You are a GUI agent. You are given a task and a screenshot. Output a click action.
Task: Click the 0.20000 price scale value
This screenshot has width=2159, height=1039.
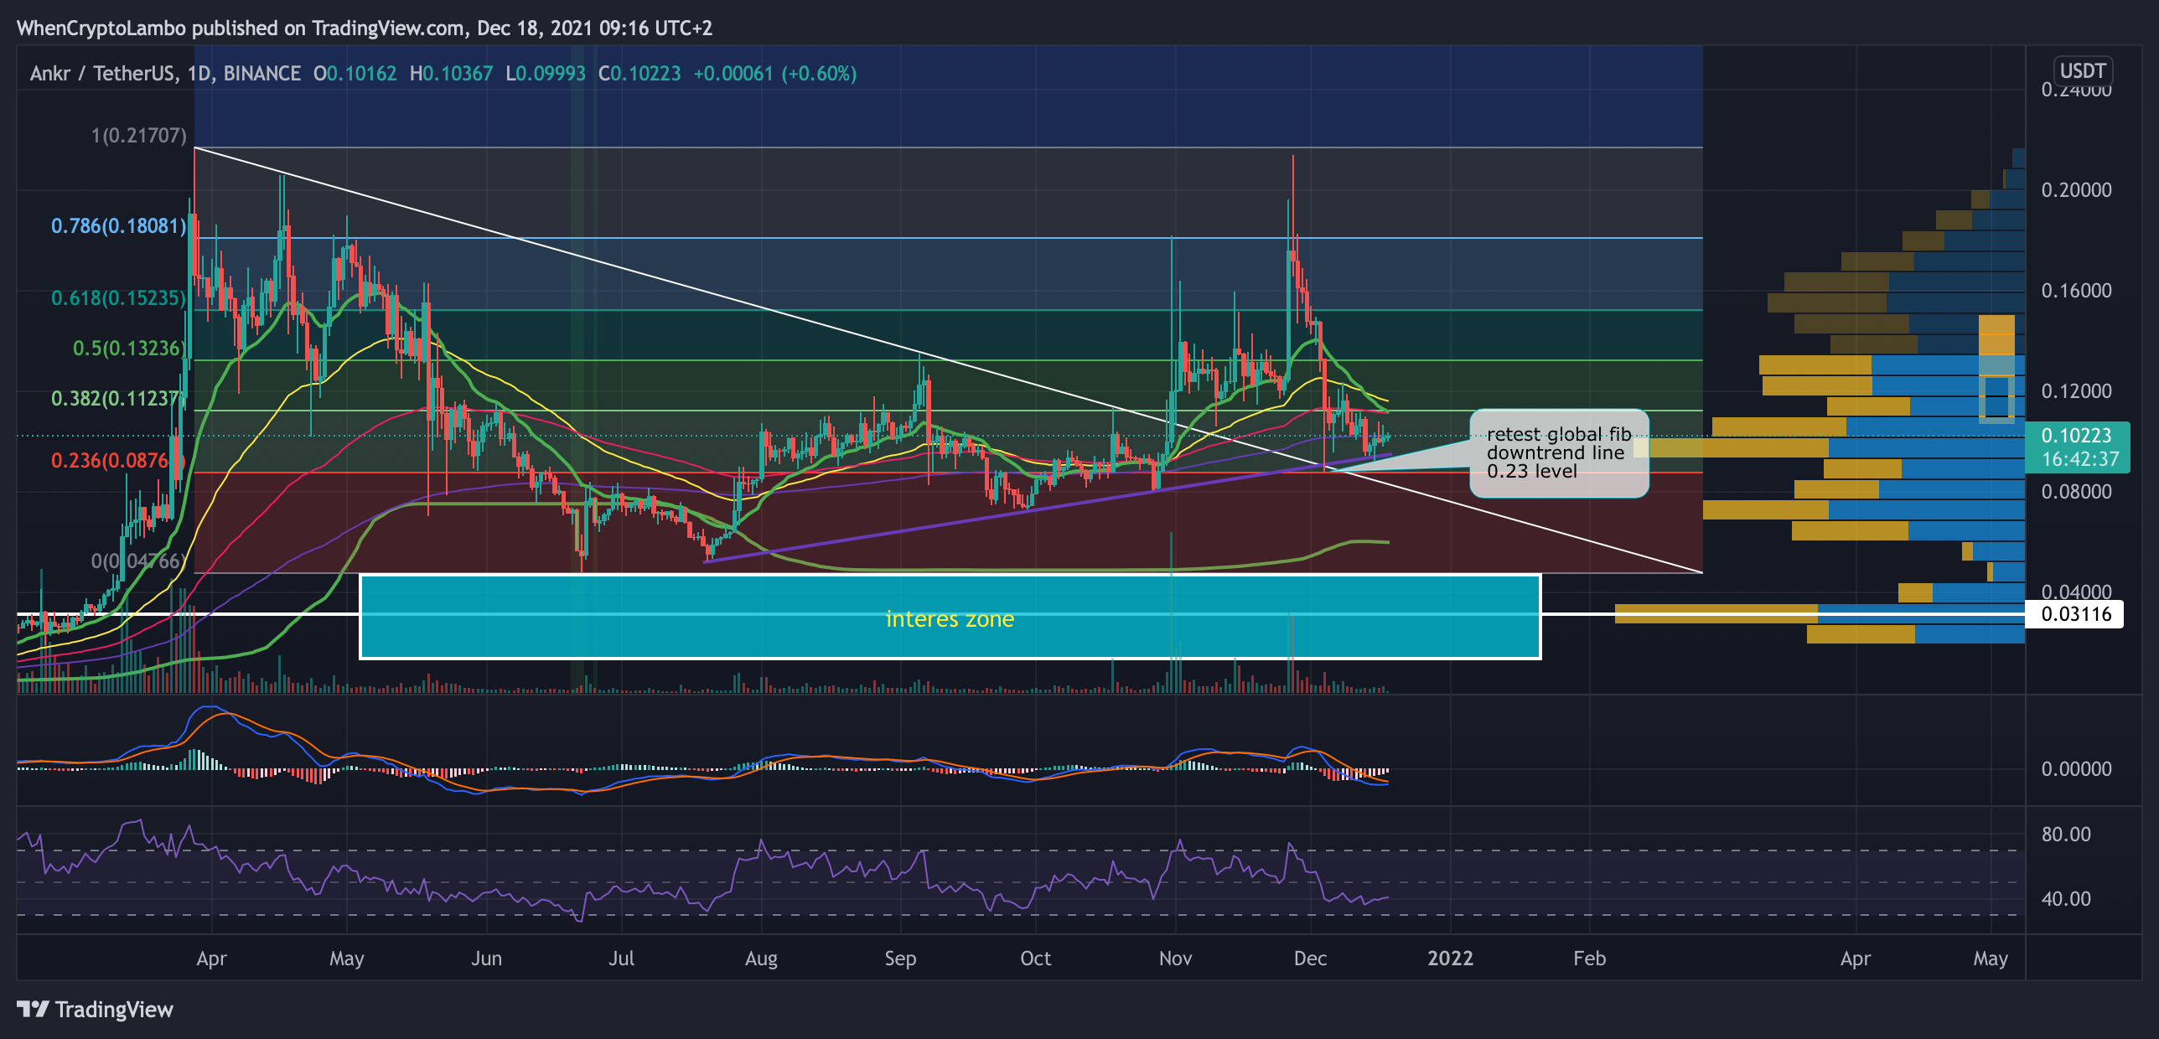(x=2076, y=190)
